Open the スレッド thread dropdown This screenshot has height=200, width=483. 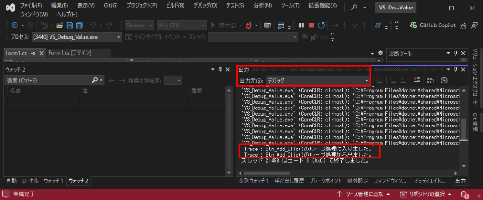tap(253, 37)
